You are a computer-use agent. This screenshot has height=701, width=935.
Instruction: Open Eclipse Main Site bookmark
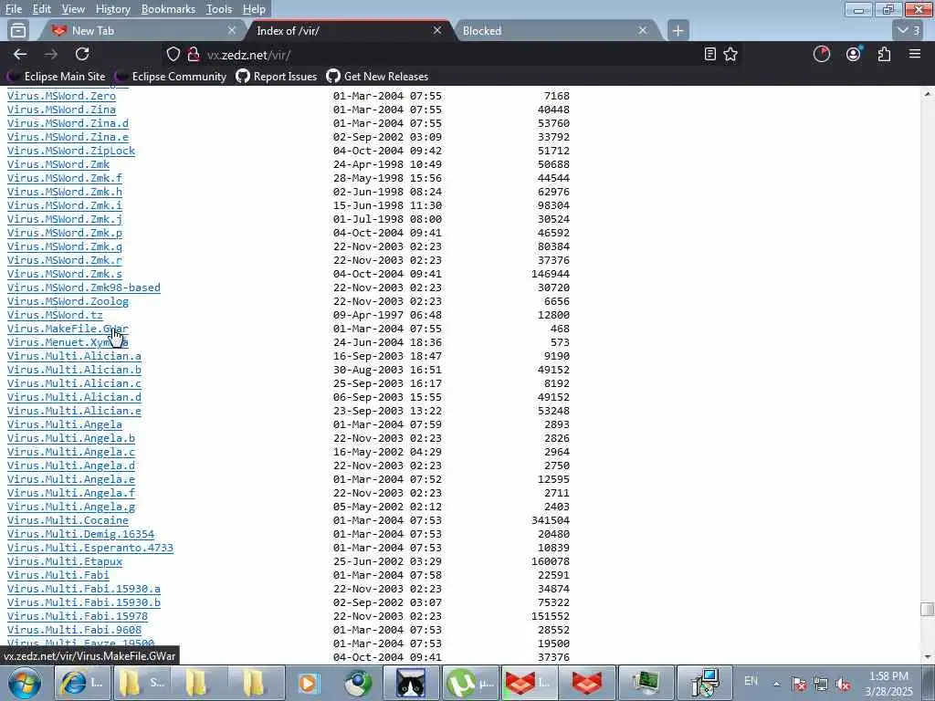(x=57, y=77)
